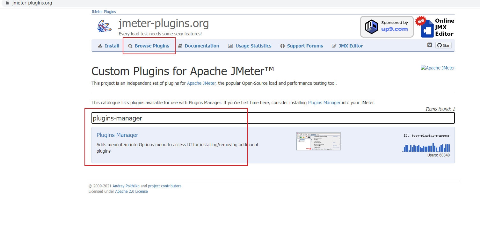Open the Plugins Manager result title
Viewport: 480px width, 246px height.
tap(117, 135)
